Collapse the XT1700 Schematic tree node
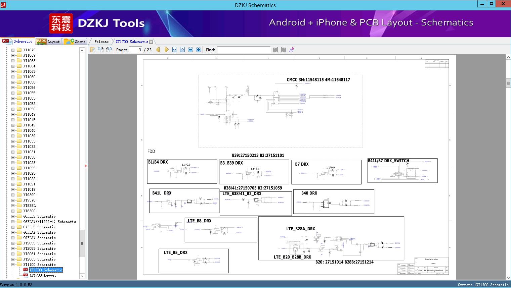Viewport: 511px width, 288px height. (13, 265)
